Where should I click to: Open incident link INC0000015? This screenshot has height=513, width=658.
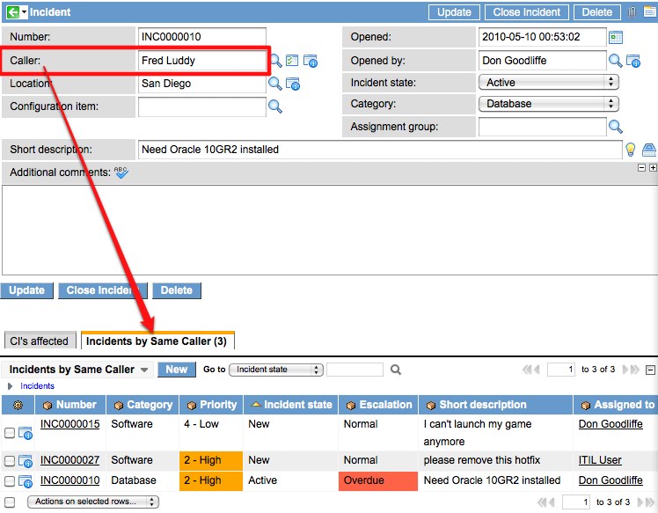click(69, 424)
